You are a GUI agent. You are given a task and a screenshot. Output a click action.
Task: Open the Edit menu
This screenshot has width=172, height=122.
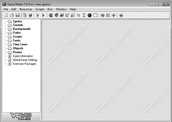coord(14,9)
